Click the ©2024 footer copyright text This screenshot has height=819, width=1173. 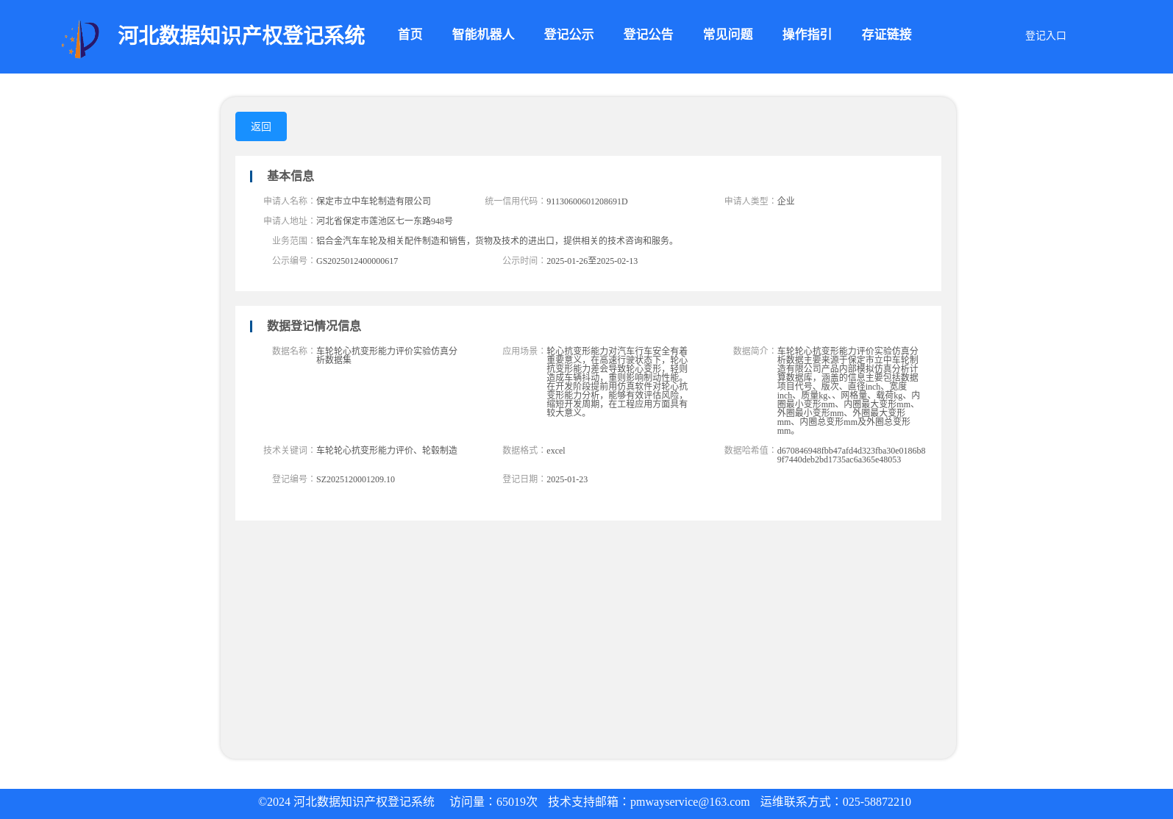346,802
